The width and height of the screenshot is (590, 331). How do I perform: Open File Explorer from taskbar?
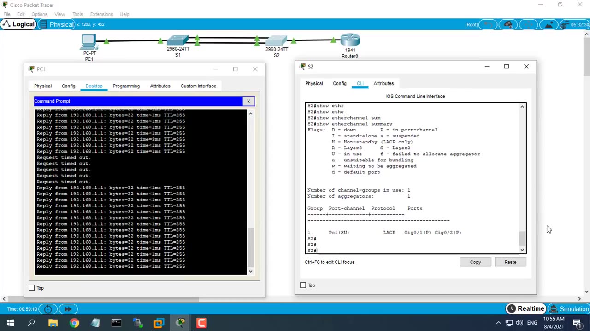point(53,323)
